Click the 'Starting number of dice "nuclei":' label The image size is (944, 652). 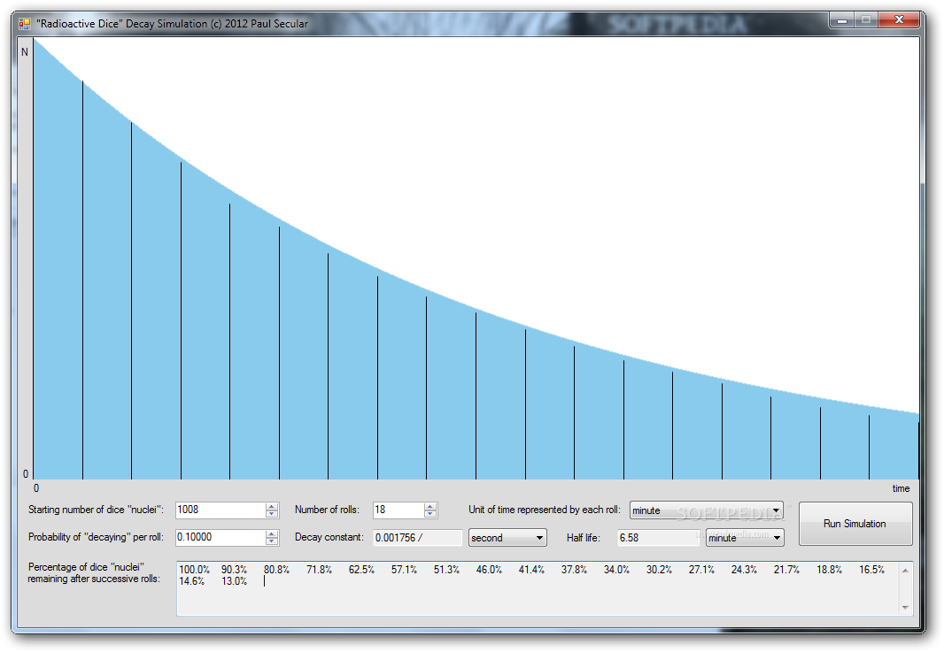pyautogui.click(x=96, y=510)
